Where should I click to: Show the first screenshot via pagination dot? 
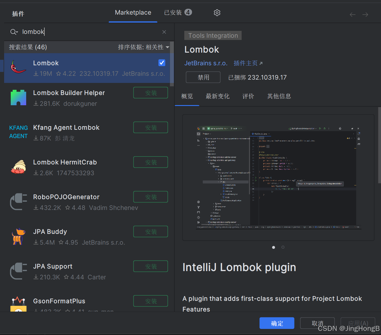[x=274, y=247]
